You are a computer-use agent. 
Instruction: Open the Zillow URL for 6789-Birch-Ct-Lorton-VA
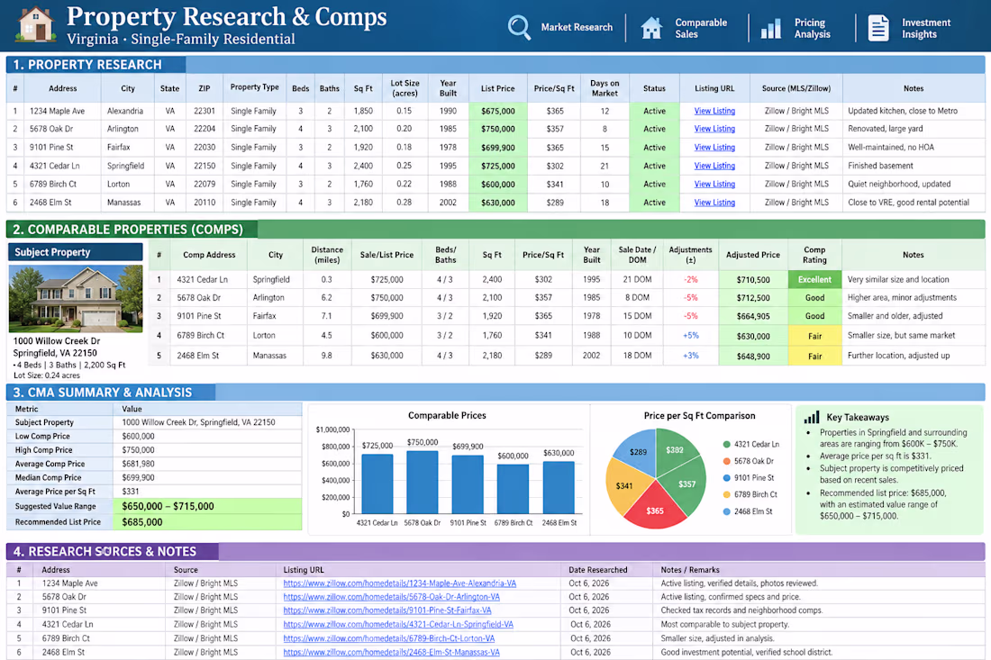(388, 638)
